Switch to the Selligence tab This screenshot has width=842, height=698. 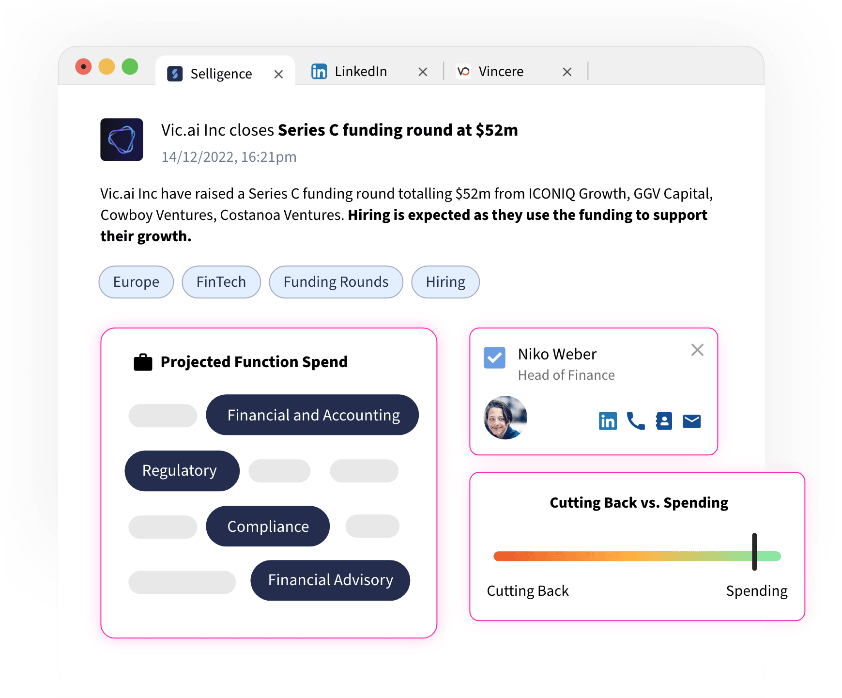tap(225, 71)
